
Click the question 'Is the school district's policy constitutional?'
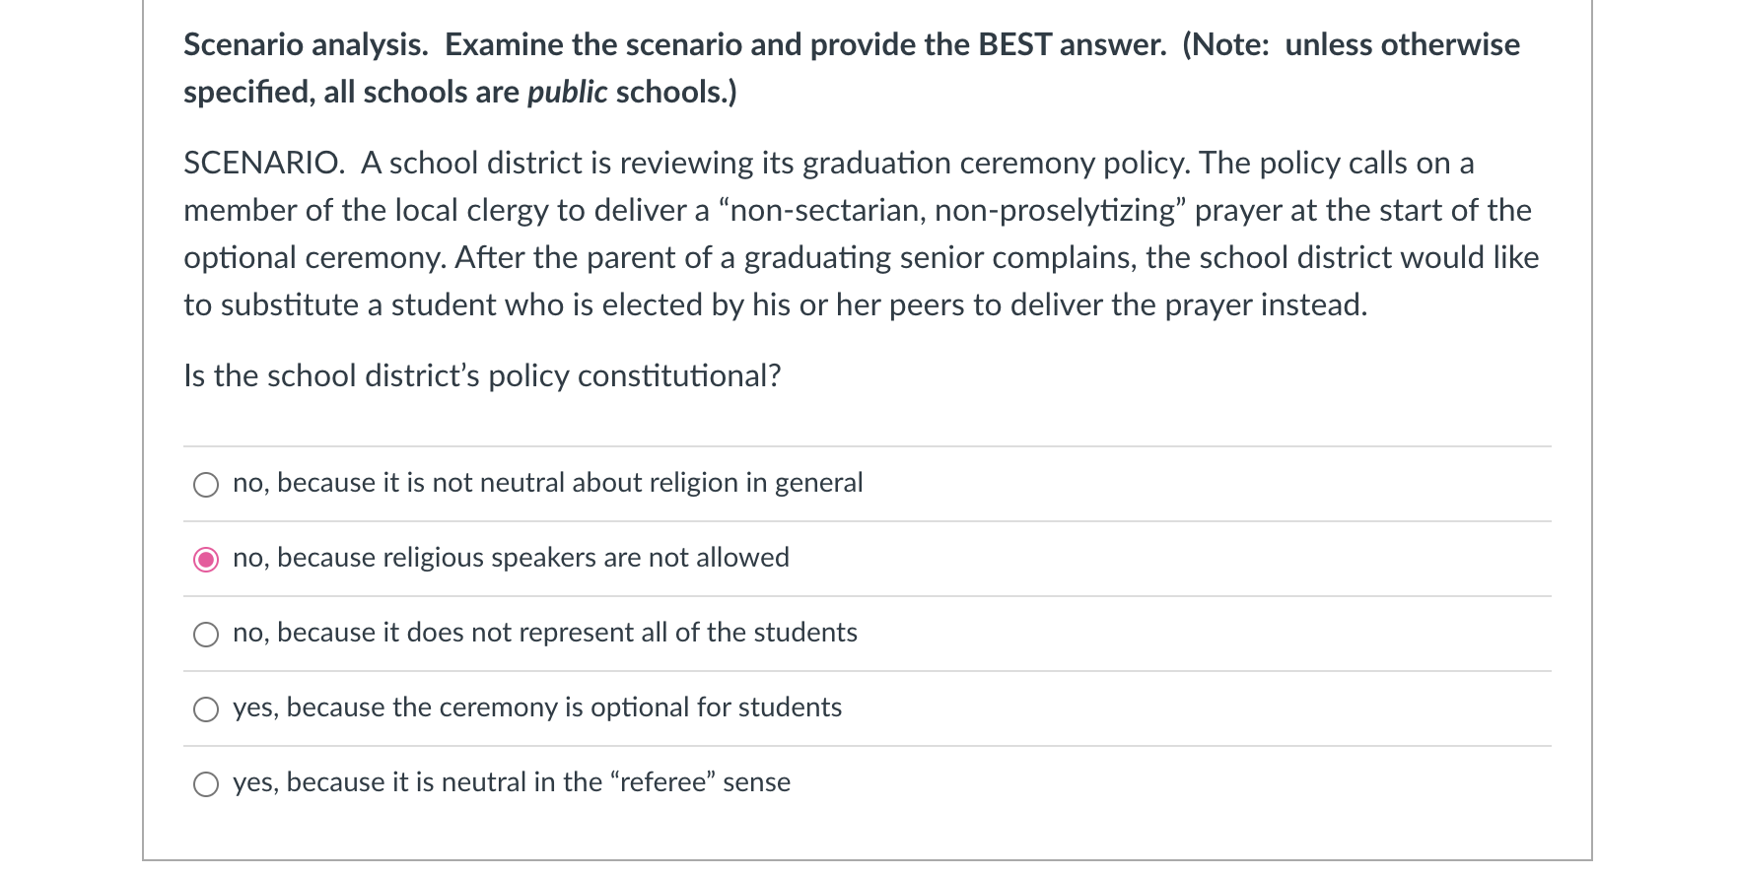[x=482, y=376]
